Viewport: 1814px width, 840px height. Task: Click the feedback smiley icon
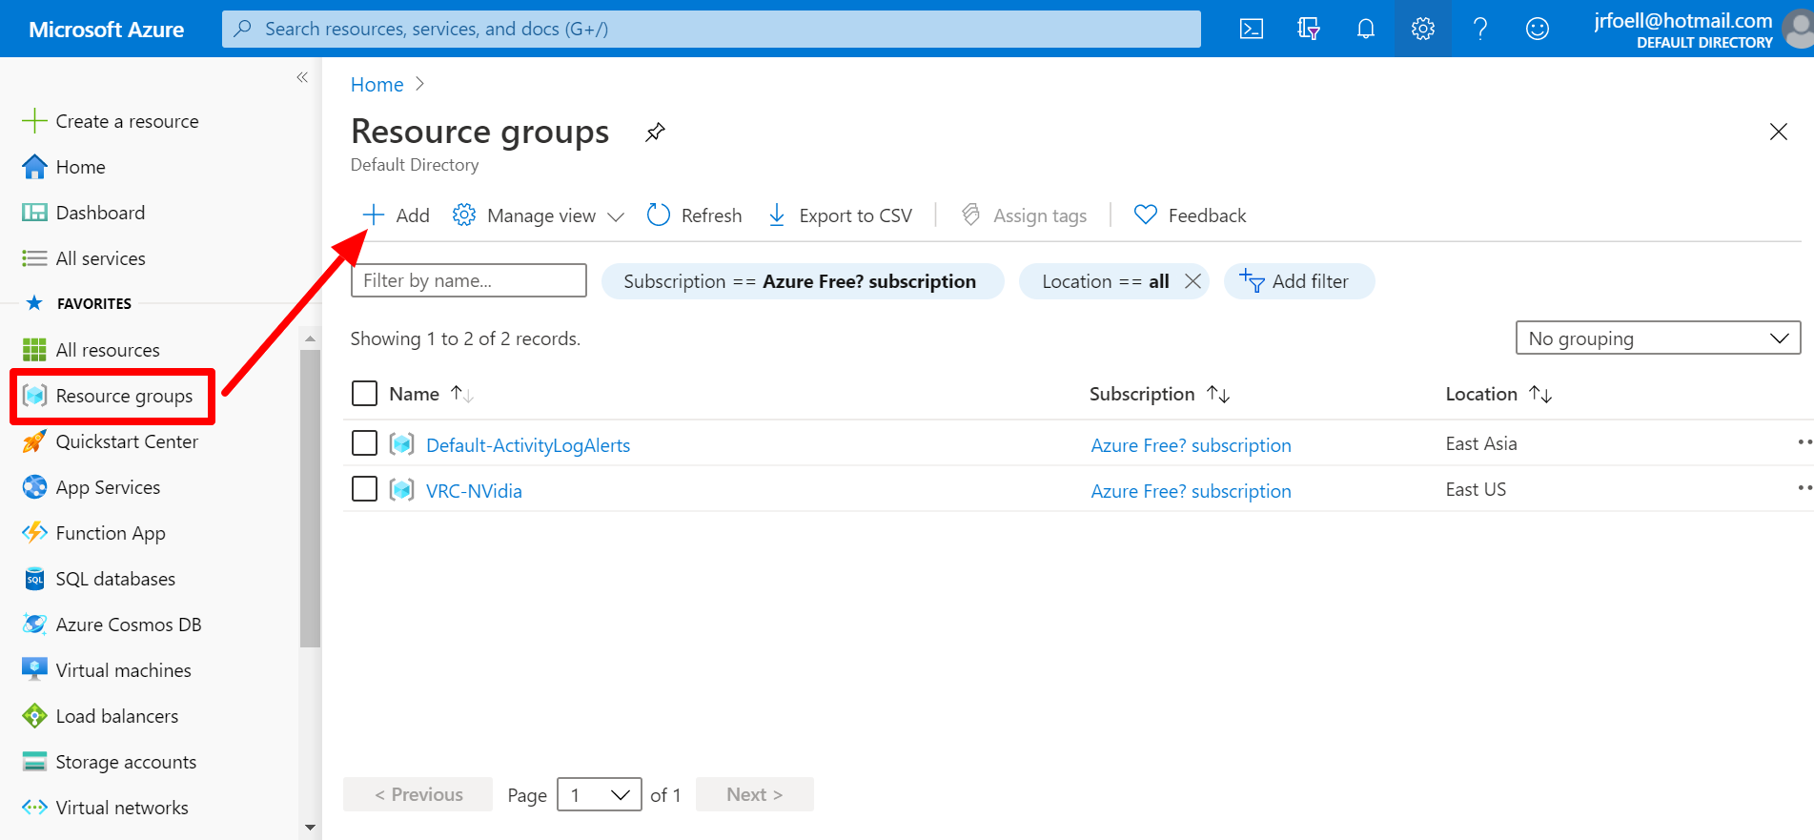[1538, 29]
